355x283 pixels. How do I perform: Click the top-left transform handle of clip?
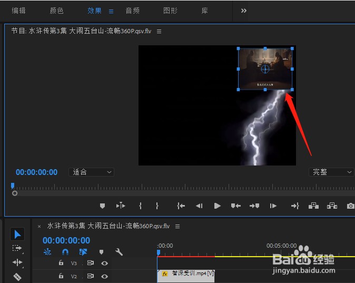238,48
